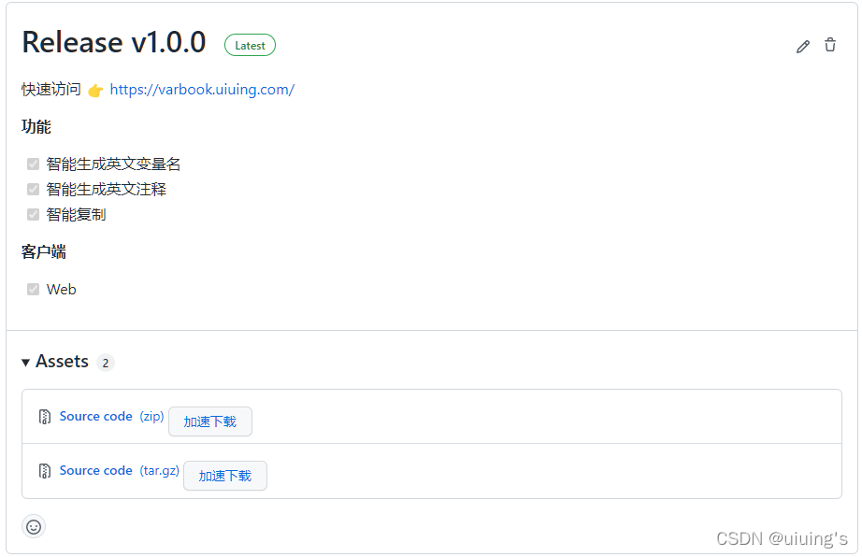The width and height of the screenshot is (862, 557).
Task: Click the pencil icon to edit release
Action: [x=802, y=46]
